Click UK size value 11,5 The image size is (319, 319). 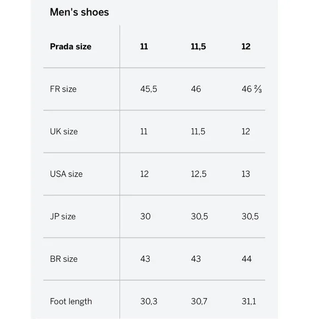click(198, 131)
